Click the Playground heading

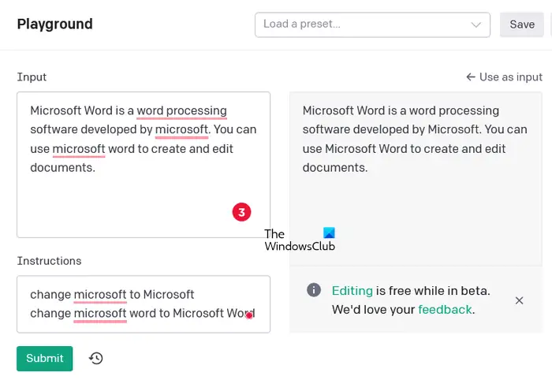click(x=55, y=24)
